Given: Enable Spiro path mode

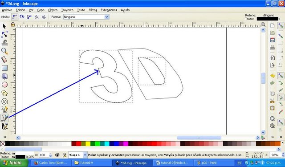Looking at the screenshot, I should coord(22,17).
